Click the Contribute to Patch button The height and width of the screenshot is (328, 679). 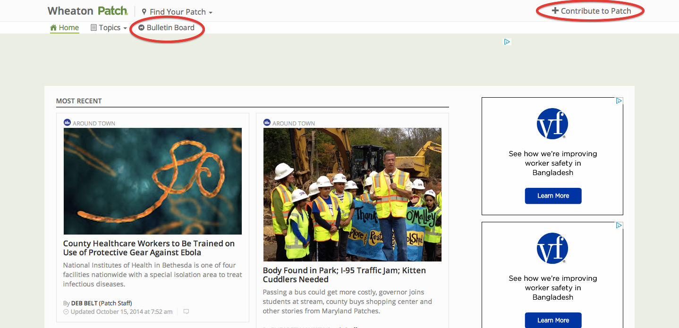(x=591, y=11)
